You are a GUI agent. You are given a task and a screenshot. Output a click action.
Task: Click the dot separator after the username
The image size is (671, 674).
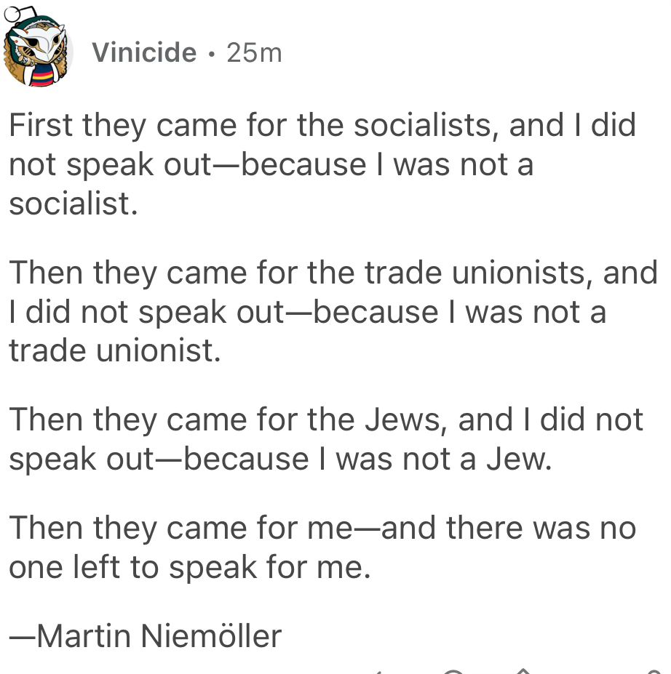[211, 54]
